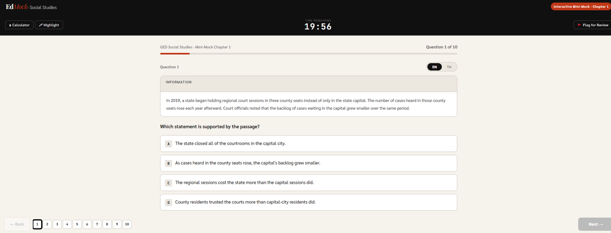Click 'Which statement is supported by the passage?'

(x=210, y=126)
